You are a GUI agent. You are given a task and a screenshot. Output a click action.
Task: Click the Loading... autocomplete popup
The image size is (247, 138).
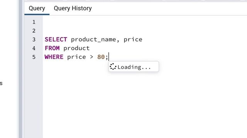tap(134, 67)
